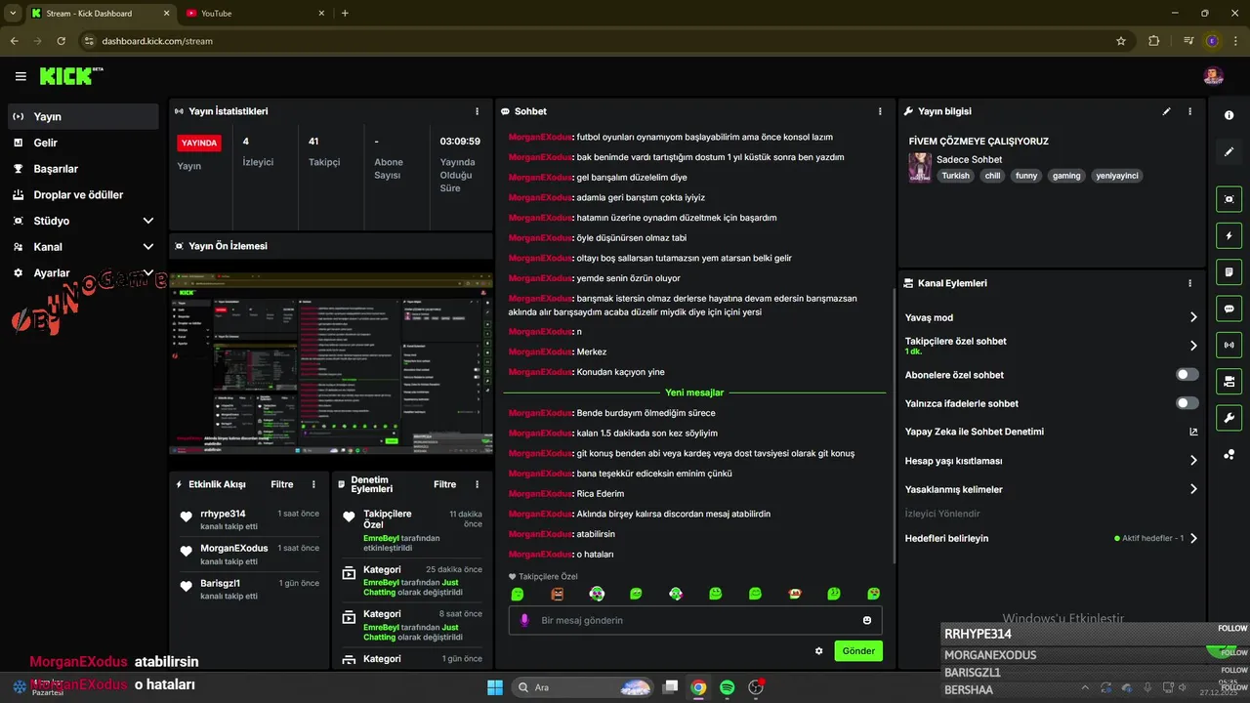Viewport: 1250px width, 703px height.
Task: Reload the page in browser
Action: pyautogui.click(x=62, y=41)
